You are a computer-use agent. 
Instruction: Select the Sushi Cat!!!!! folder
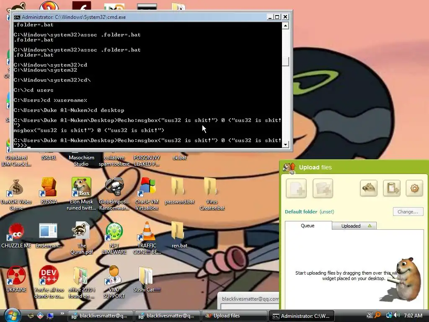(x=147, y=279)
